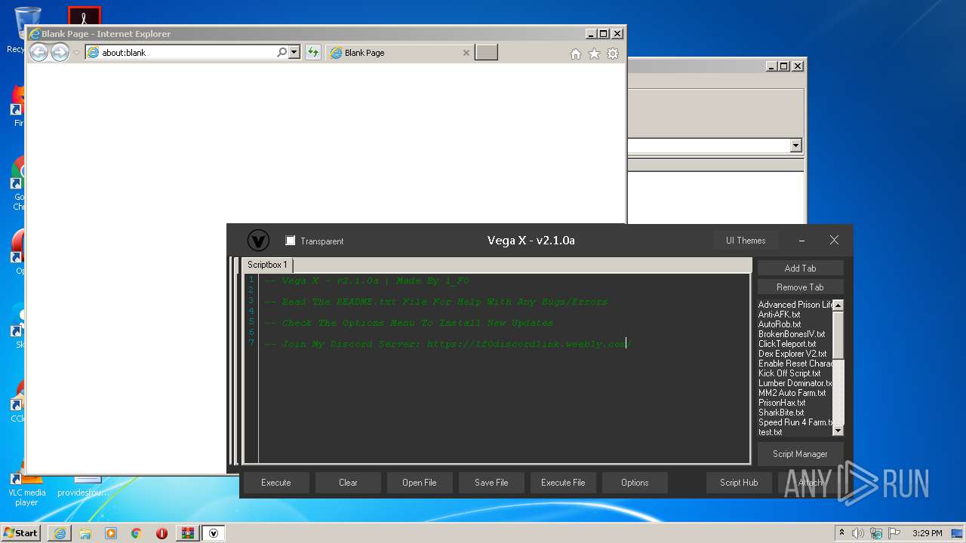Select test.txt in script list

770,432
